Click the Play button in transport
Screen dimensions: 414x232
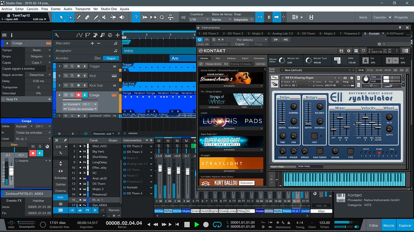tap(197, 224)
